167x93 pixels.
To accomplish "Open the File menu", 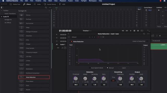I will [21, 1].
